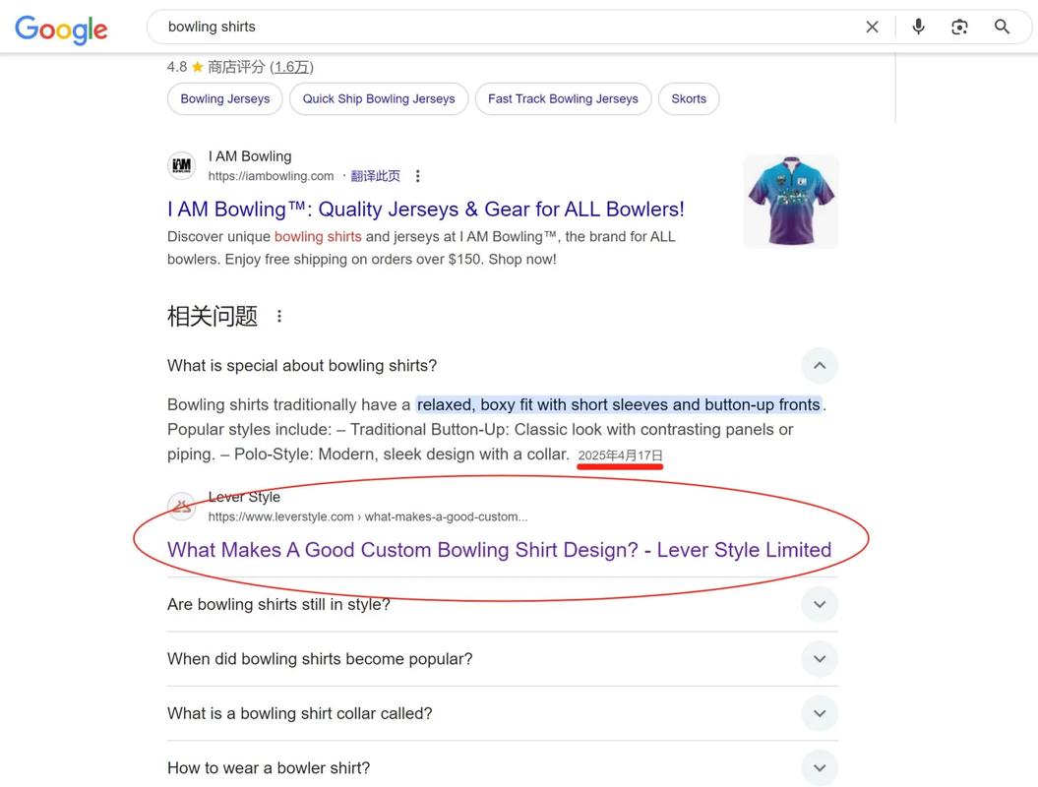Open the I AM Bowling result link
Image resolution: width=1038 pixels, height=787 pixels.
click(426, 208)
